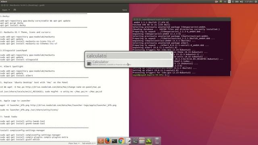Click the settings button of Albert launcher
258x145 pixels.
point(171,53)
